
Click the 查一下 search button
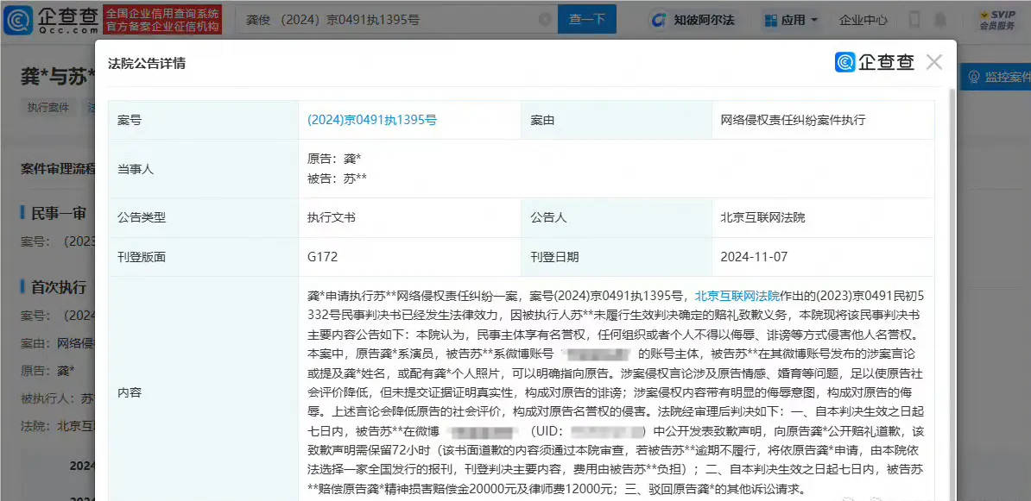point(587,19)
